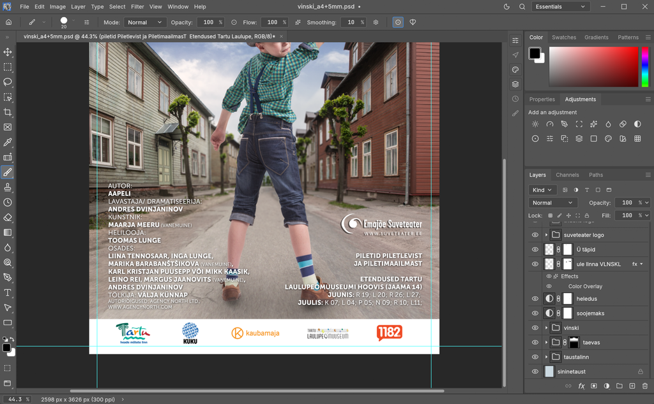Expand the taevas layer group
This screenshot has width=654, height=404.
click(x=546, y=342)
